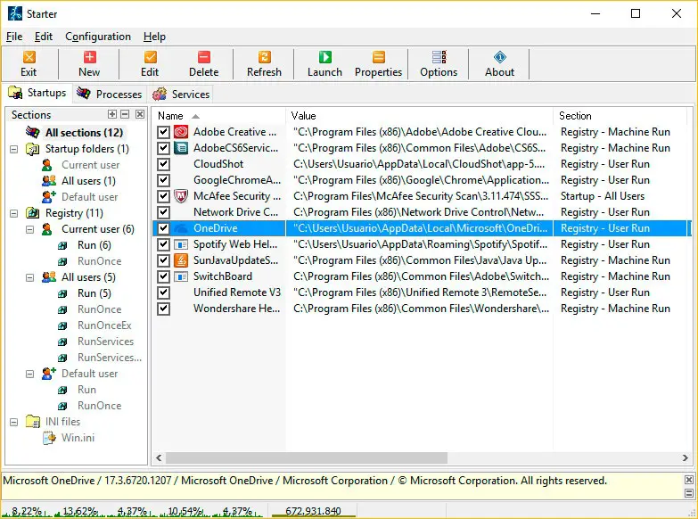Click the AdobeCS6Service entry icon
This screenshot has width=698, height=519.
coord(181,148)
